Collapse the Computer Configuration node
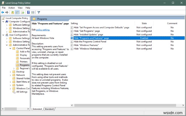Viewport: 186px width, 116px height. click(x=3, y=22)
